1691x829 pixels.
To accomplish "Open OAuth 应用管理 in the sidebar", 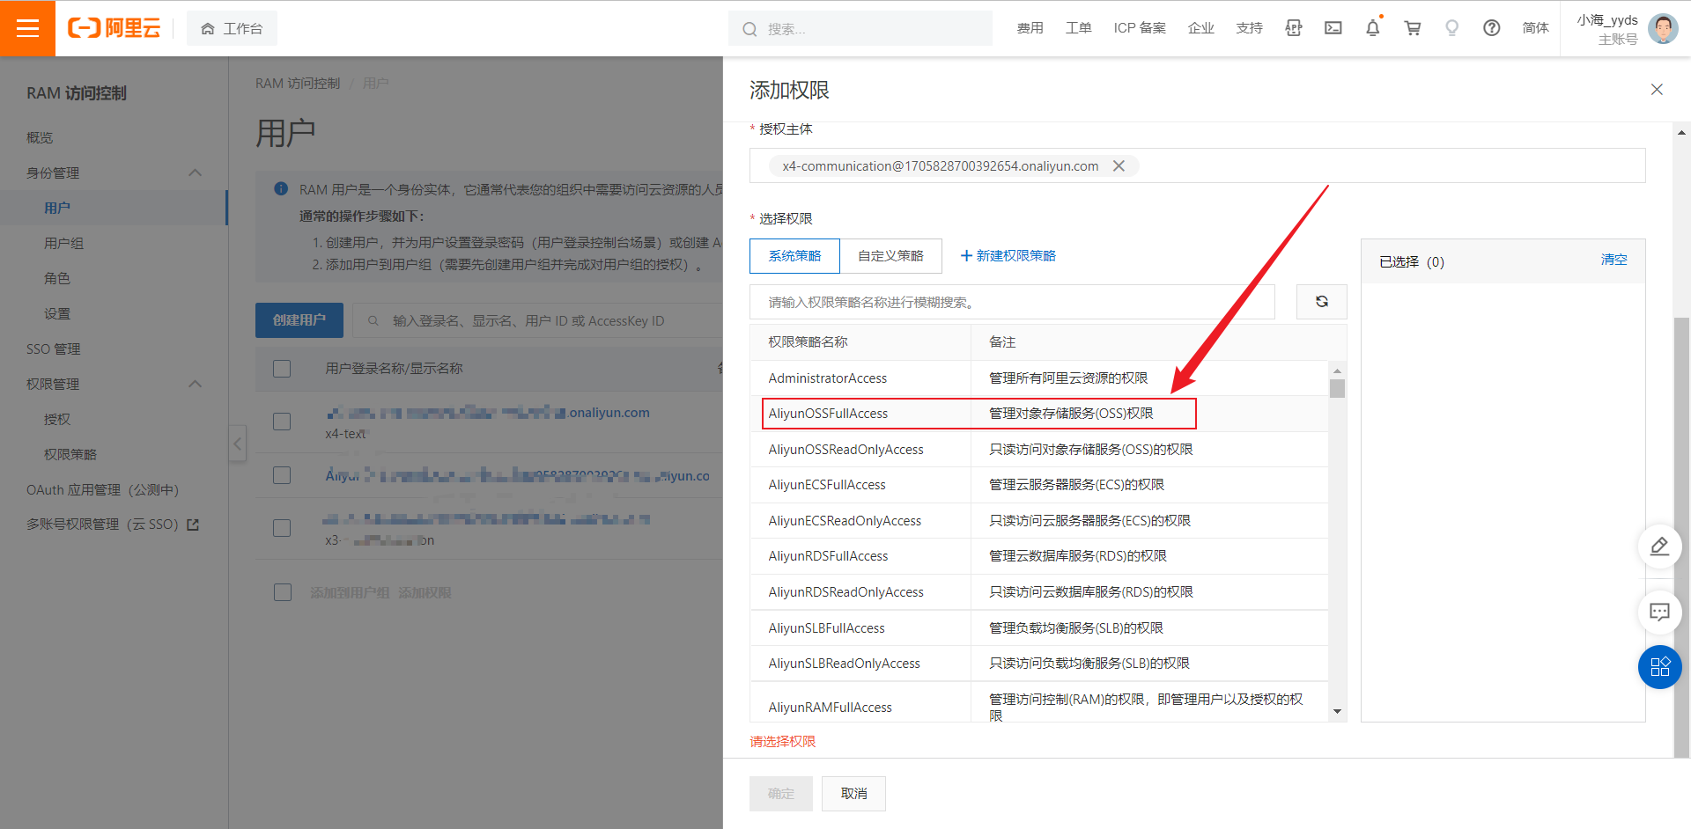I will click(x=102, y=490).
